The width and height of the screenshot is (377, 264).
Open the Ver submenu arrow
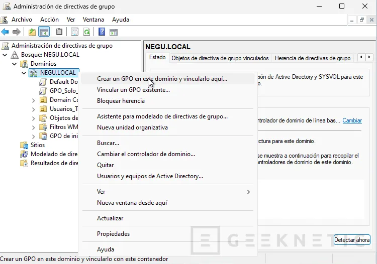[x=249, y=192]
